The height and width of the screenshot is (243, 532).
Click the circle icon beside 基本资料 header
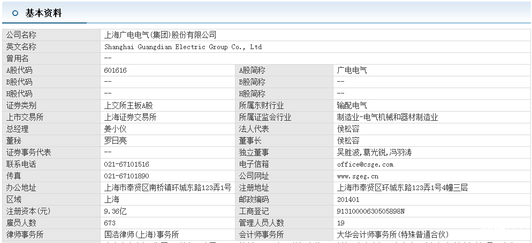(x=15, y=13)
